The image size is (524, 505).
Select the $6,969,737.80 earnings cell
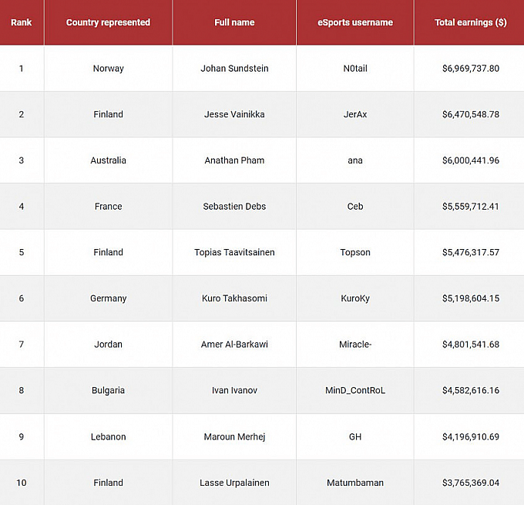470,69
